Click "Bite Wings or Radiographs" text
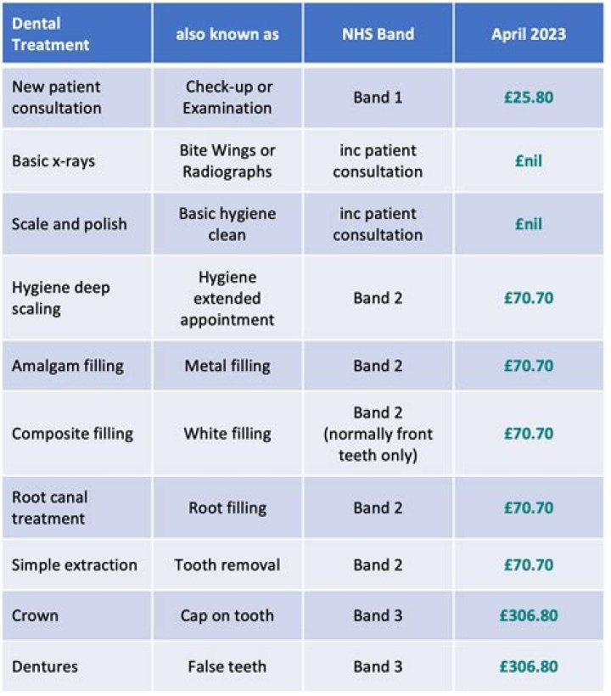611x696 pixels. 227,161
